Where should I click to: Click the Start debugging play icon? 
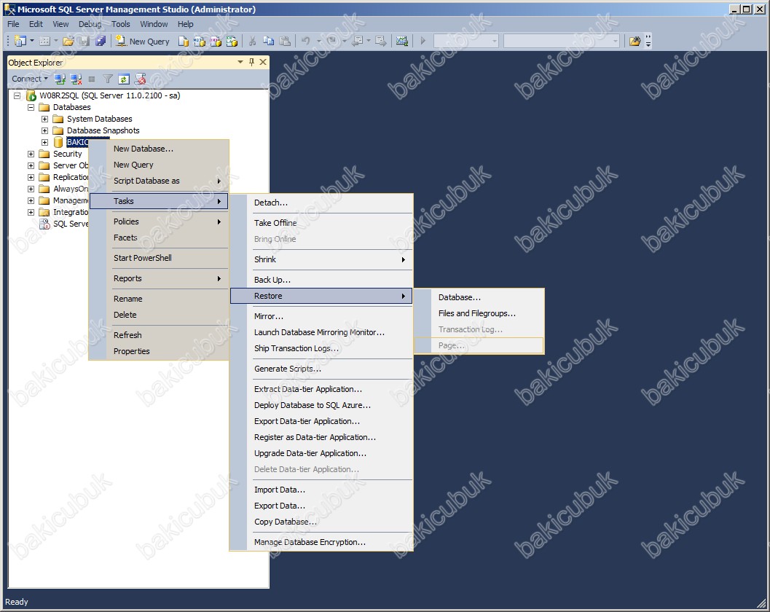coord(423,42)
